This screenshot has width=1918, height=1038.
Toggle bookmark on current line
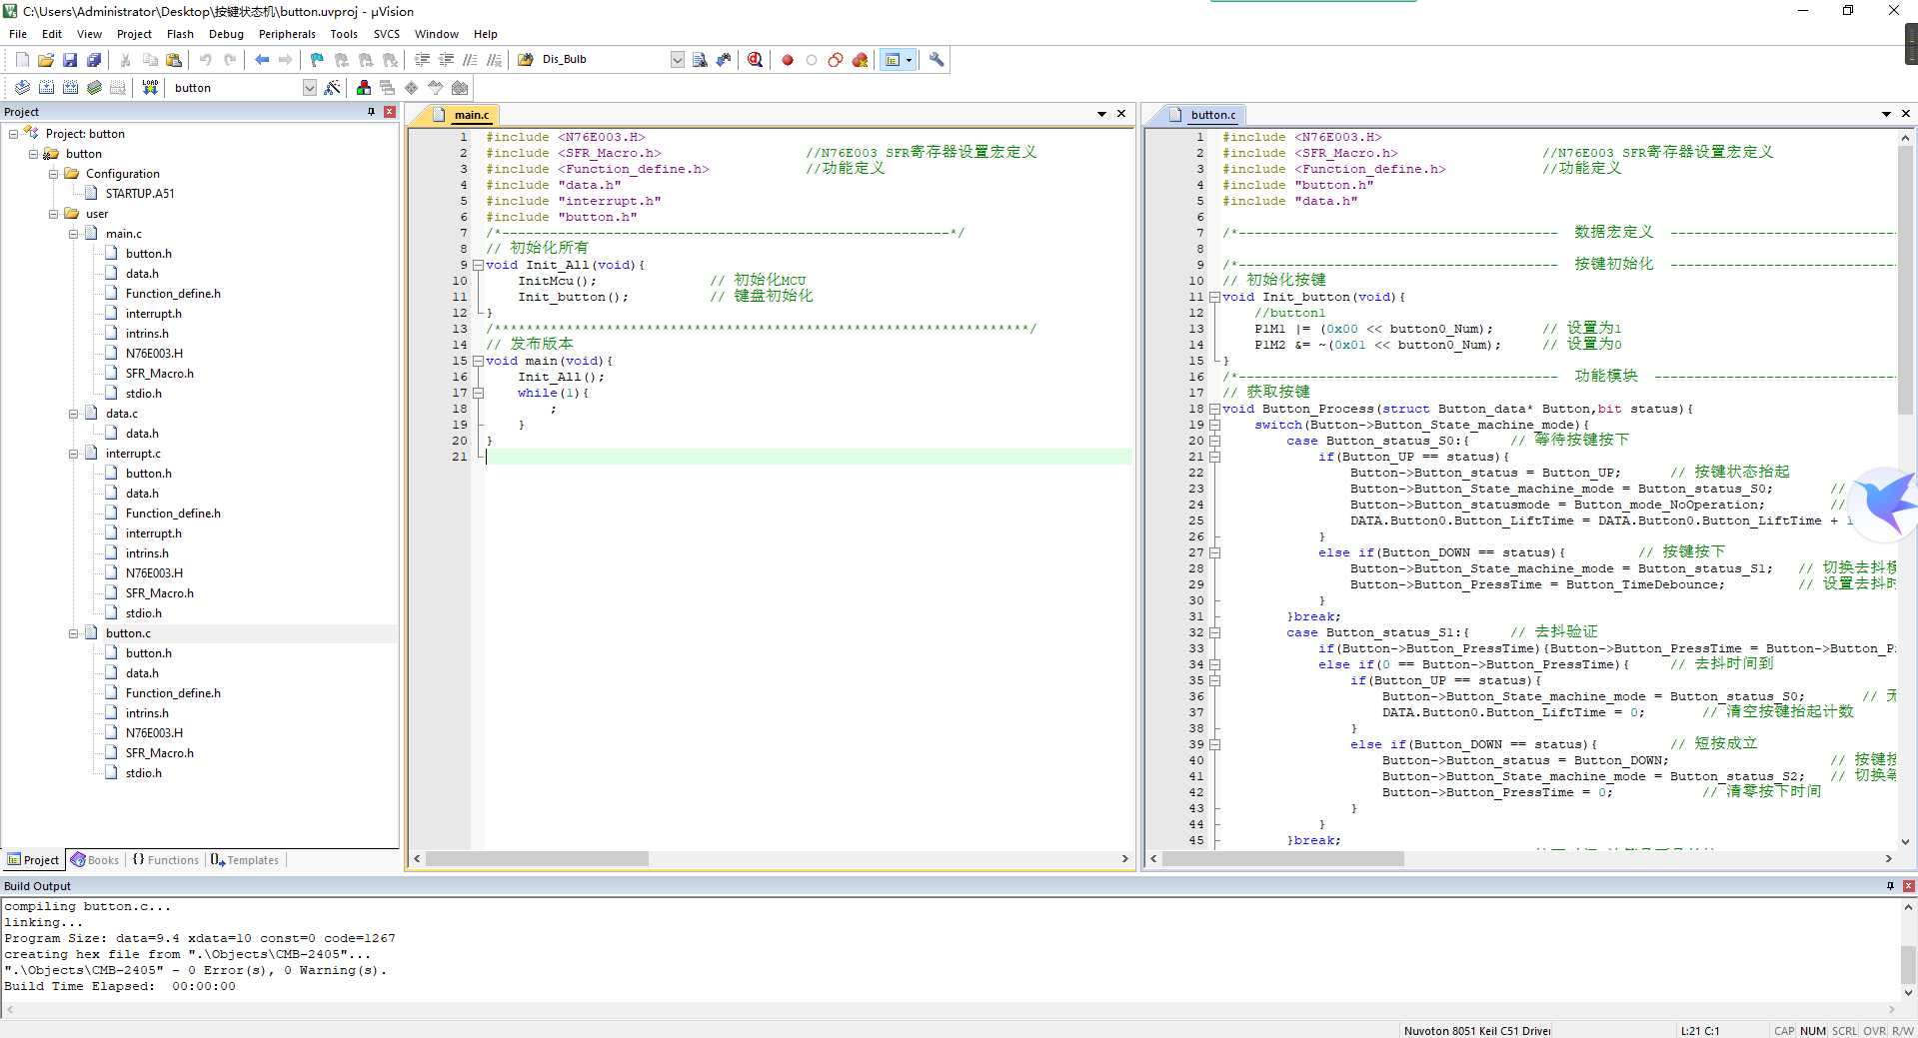click(x=317, y=60)
